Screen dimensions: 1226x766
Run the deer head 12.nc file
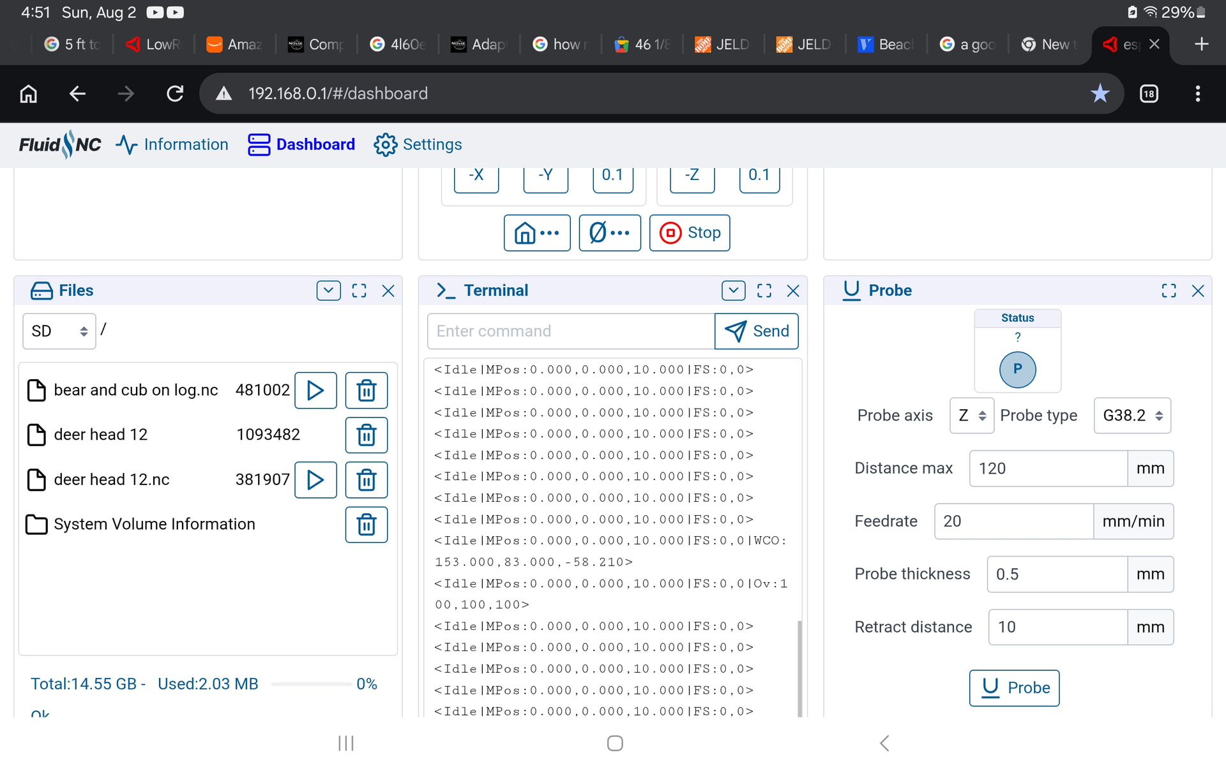[315, 479]
